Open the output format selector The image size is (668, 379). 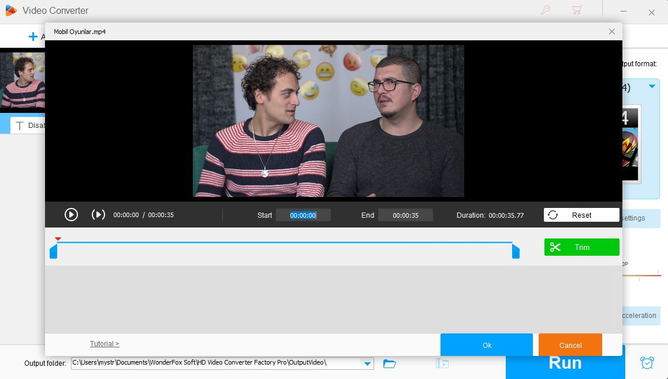(x=652, y=85)
